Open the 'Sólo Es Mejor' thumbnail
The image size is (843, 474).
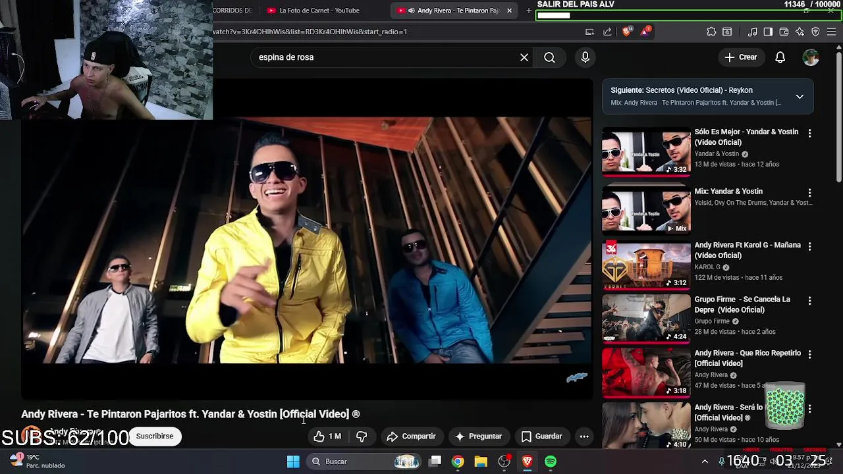pos(646,151)
